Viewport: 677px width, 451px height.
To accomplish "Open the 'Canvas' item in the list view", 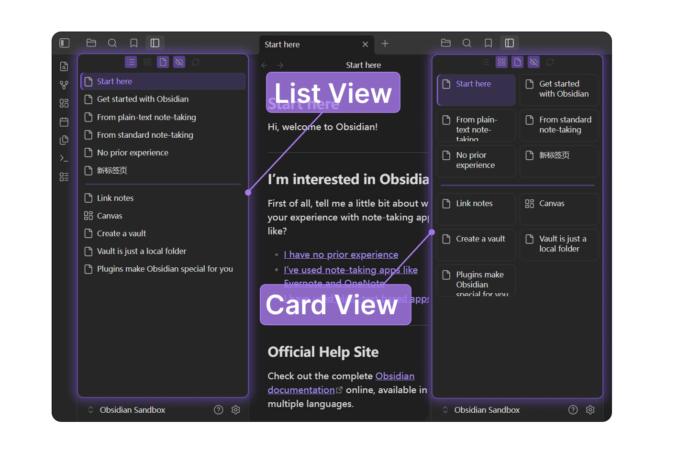I will click(163, 216).
